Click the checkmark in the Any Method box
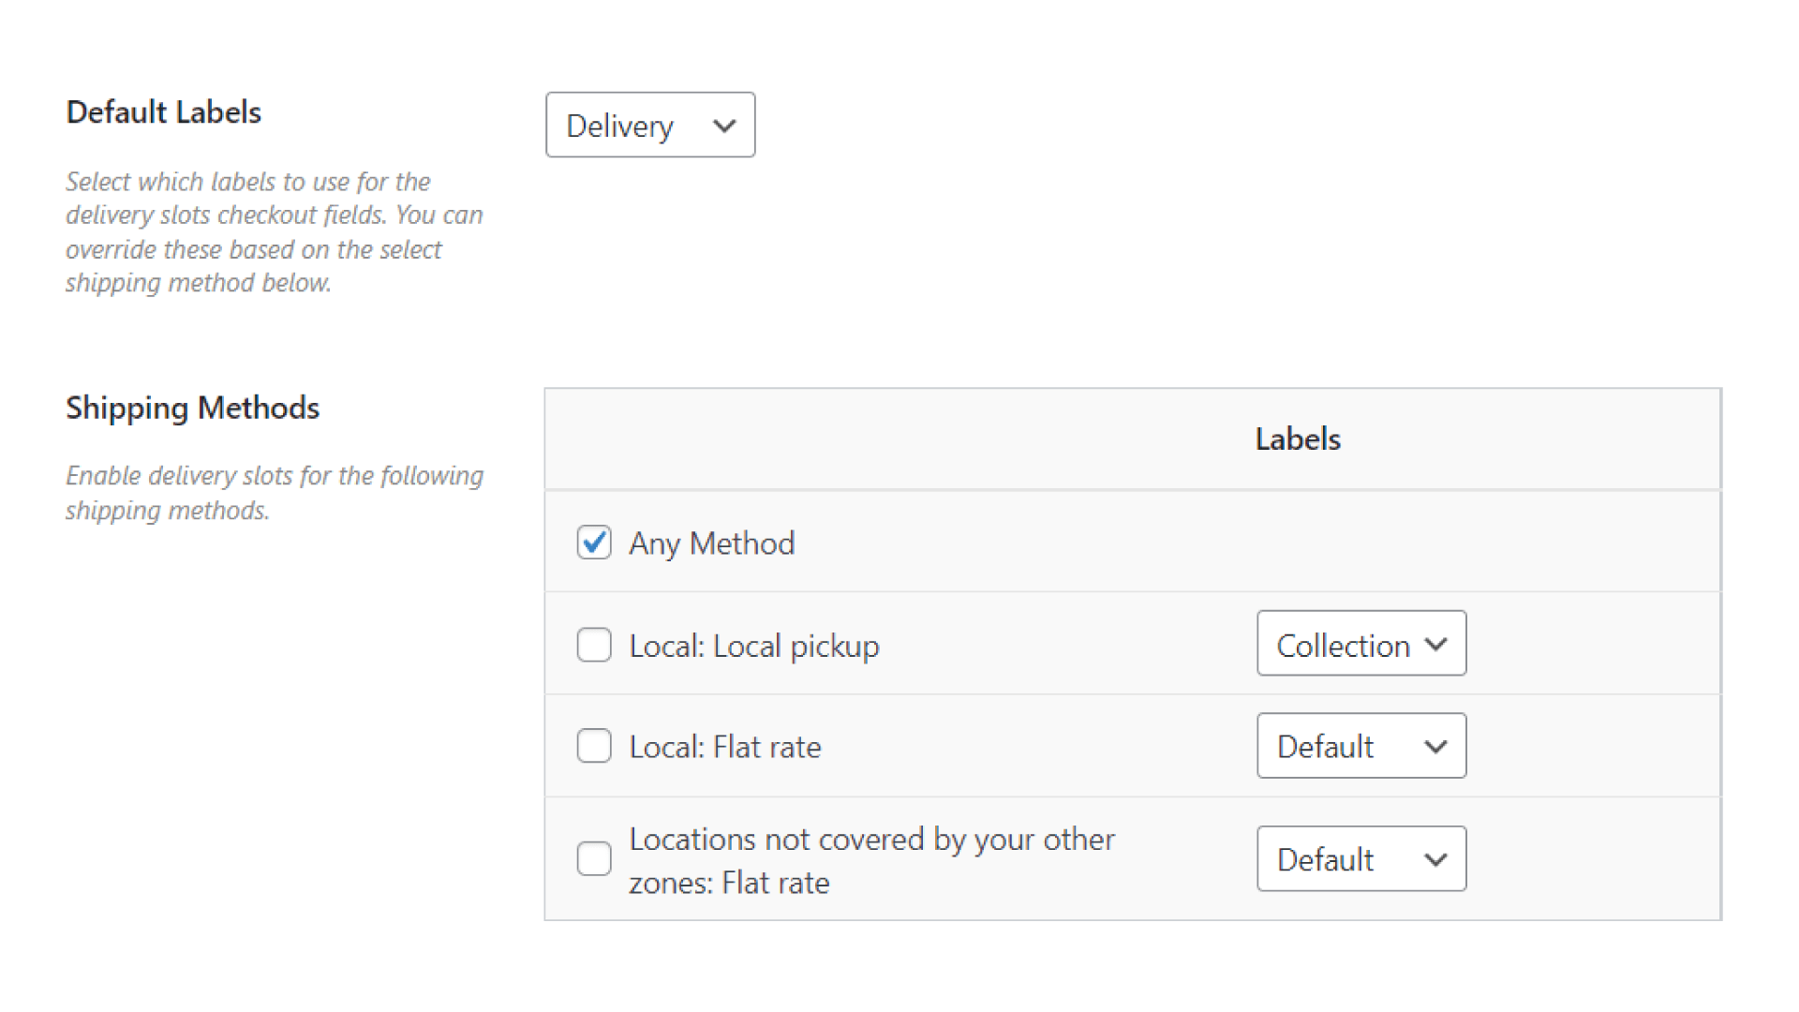Screen dimensions: 1799x1012 click(x=593, y=543)
